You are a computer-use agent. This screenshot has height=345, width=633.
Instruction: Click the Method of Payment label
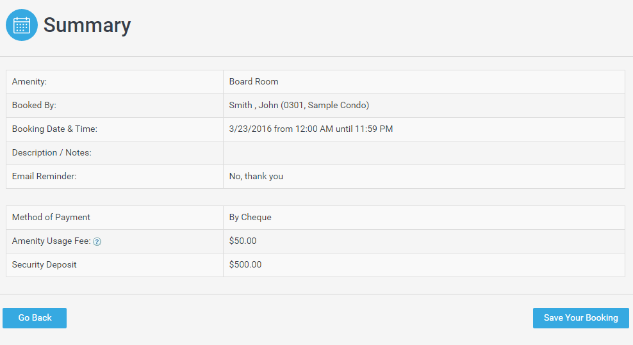(51, 218)
